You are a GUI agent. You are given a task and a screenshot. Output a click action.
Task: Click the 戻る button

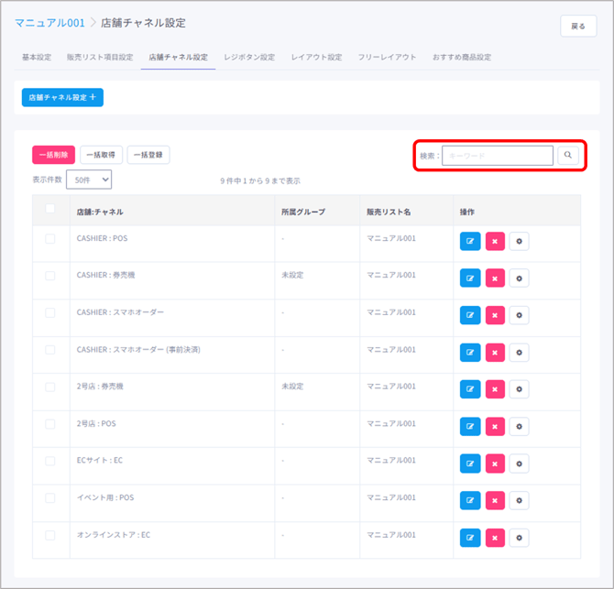tap(578, 27)
